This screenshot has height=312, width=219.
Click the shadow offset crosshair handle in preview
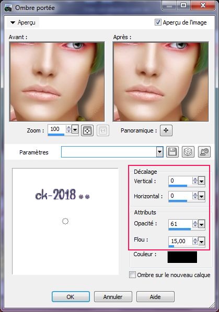click(65, 221)
